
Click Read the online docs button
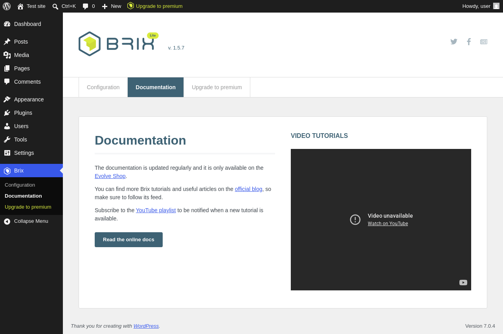click(129, 240)
